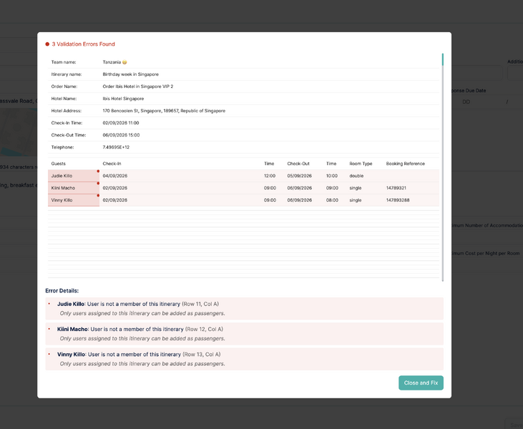Click the Telephone label
Image resolution: width=523 pixels, height=429 pixels.
coord(62,147)
